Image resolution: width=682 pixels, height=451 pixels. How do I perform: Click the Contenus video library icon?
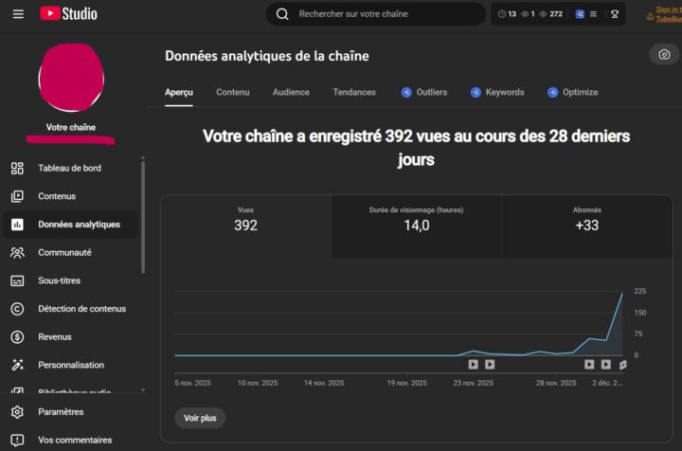pyautogui.click(x=17, y=196)
